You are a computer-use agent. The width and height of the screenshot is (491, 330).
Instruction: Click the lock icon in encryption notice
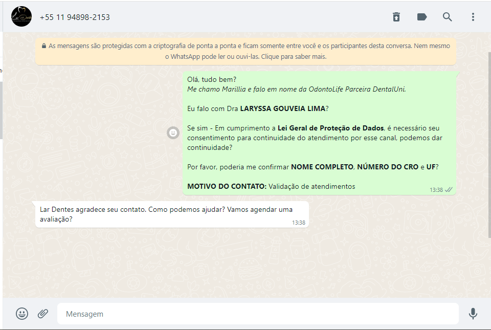point(44,46)
